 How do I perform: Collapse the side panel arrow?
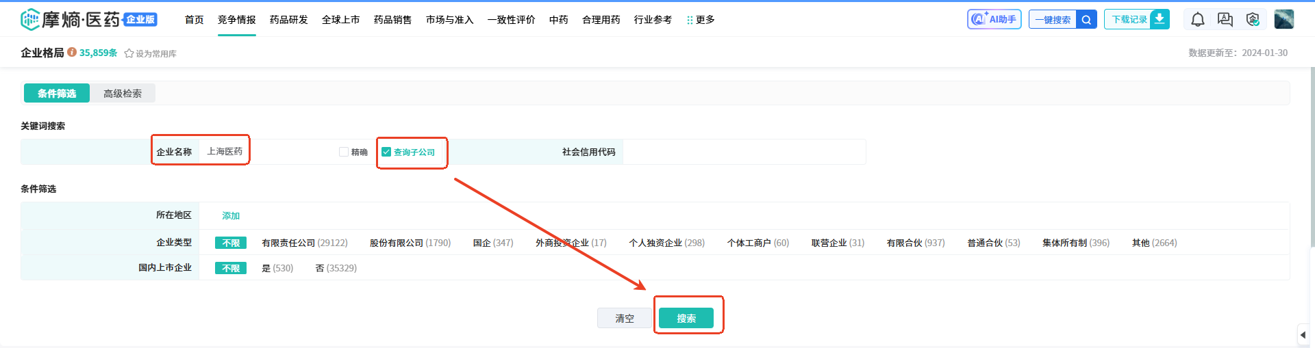point(1303,335)
